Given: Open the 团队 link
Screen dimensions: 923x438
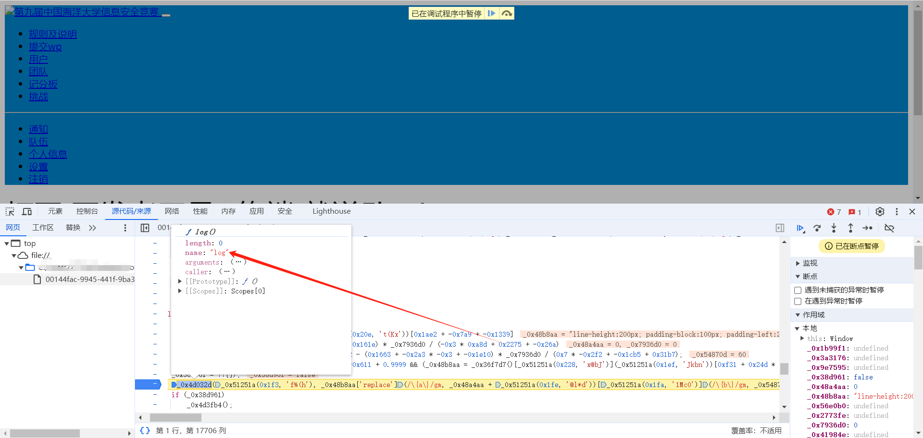Looking at the screenshot, I should pos(38,72).
